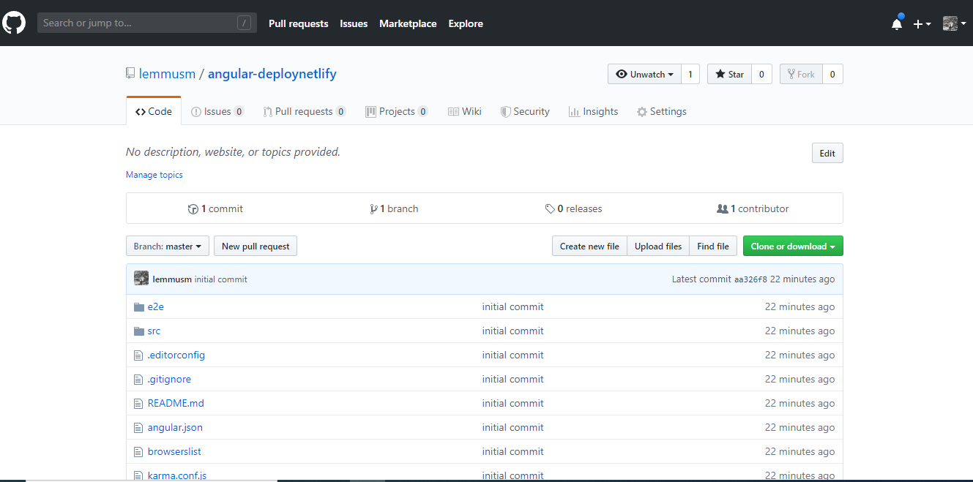Click Upload files button
Viewport: 973px width, 482px height.
658,246
